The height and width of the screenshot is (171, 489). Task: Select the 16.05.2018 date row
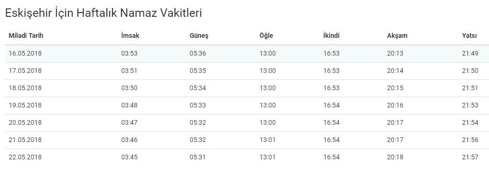pyautogui.click(x=245, y=53)
